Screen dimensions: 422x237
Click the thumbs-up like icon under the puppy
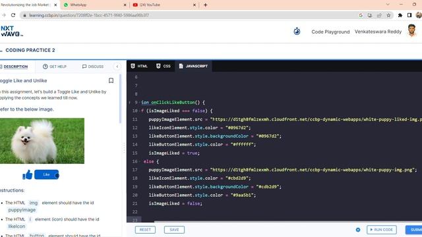[x=28, y=174]
